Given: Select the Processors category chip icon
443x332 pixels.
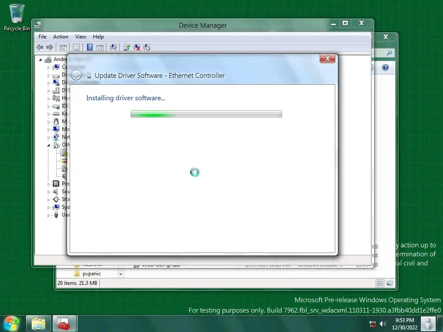Looking at the screenshot, I should [x=56, y=184].
